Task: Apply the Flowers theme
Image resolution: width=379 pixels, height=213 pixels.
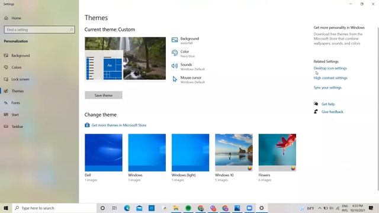Action: [277, 153]
